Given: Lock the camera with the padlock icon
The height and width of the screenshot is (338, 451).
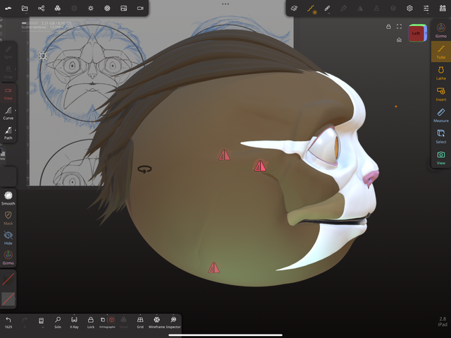Looking at the screenshot, I should click(388, 27).
